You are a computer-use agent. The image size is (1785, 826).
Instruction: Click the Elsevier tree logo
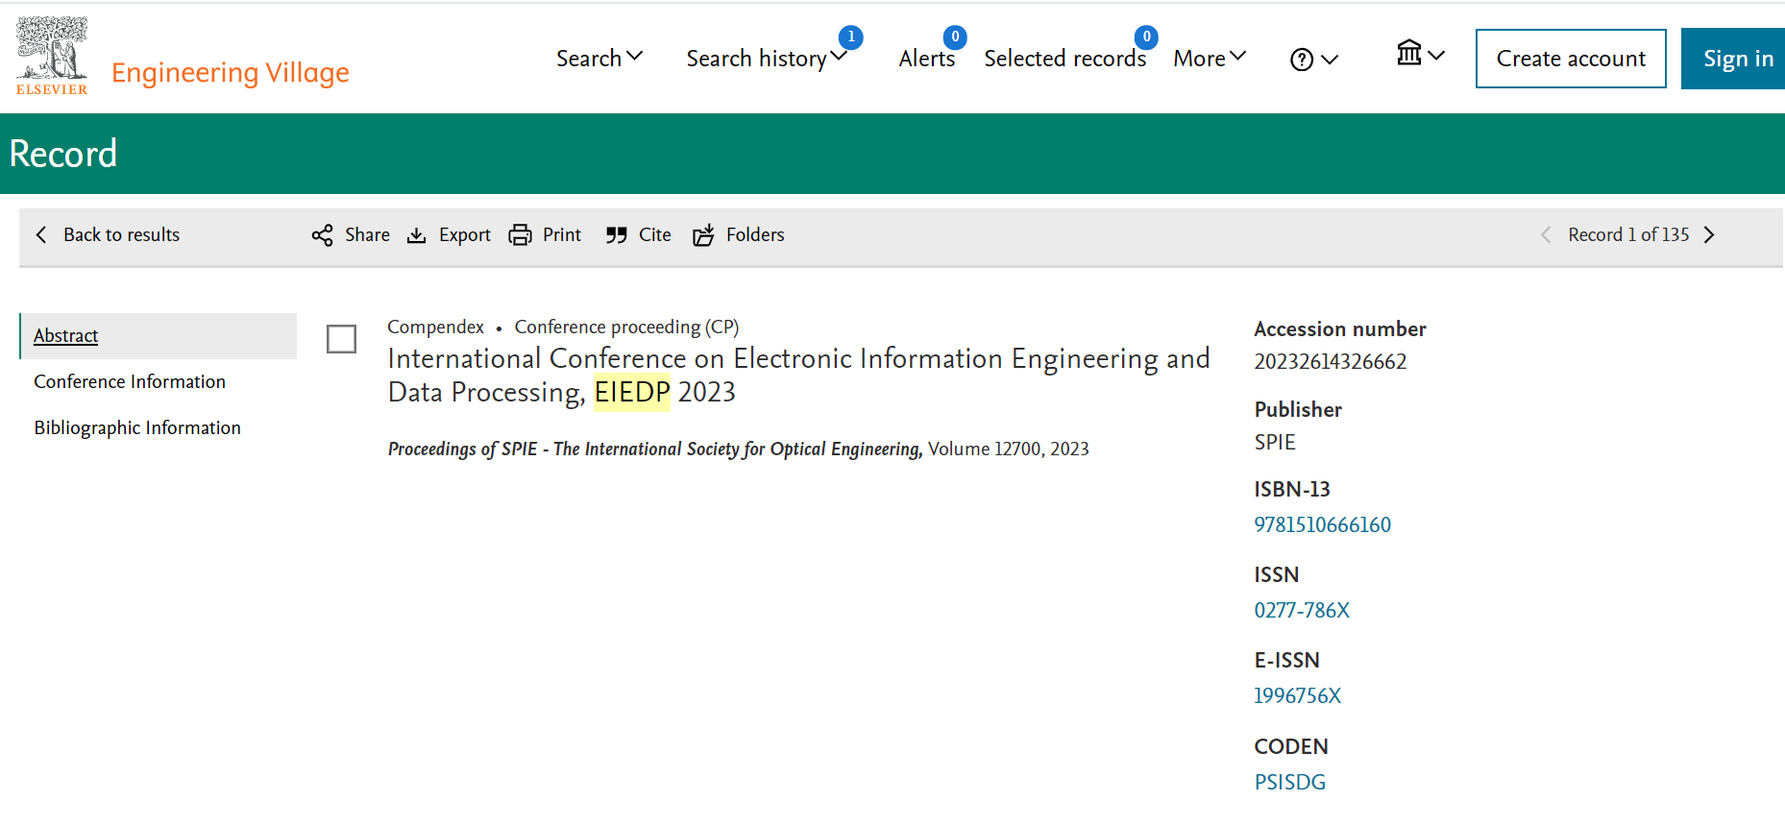point(52,56)
